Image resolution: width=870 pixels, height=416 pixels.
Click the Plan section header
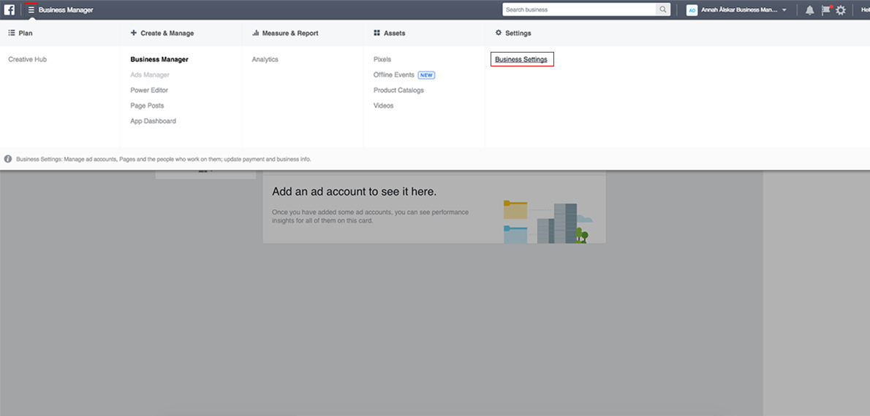pyautogui.click(x=20, y=34)
